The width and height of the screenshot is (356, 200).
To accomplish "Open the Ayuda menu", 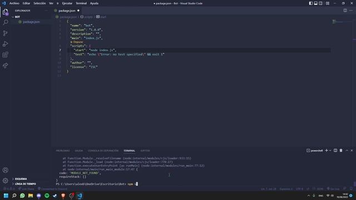I will [94, 3].
